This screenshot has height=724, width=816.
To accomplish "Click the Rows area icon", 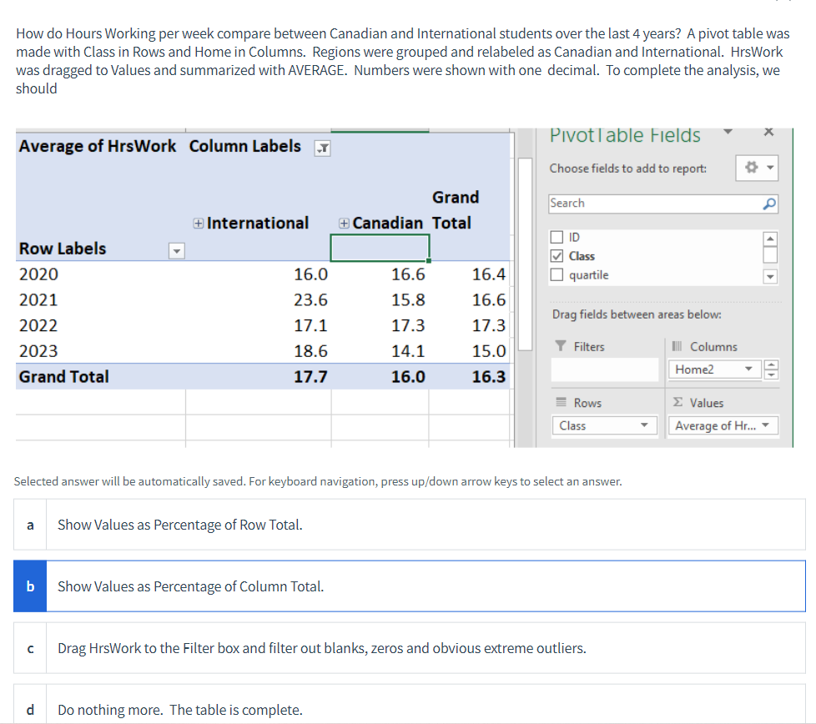I will [561, 402].
